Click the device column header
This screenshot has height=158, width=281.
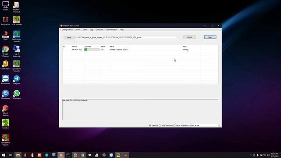coord(74,47)
